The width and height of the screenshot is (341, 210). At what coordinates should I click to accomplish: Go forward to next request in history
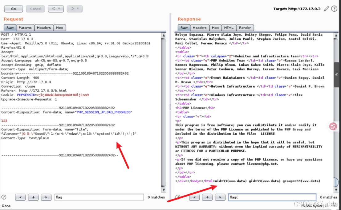coord(73,9)
